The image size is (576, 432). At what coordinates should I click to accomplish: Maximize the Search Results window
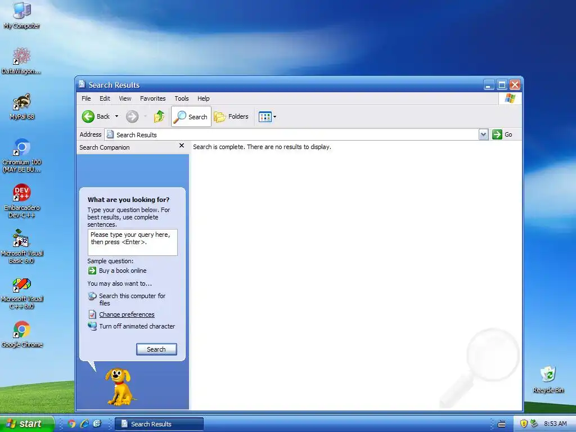(502, 85)
